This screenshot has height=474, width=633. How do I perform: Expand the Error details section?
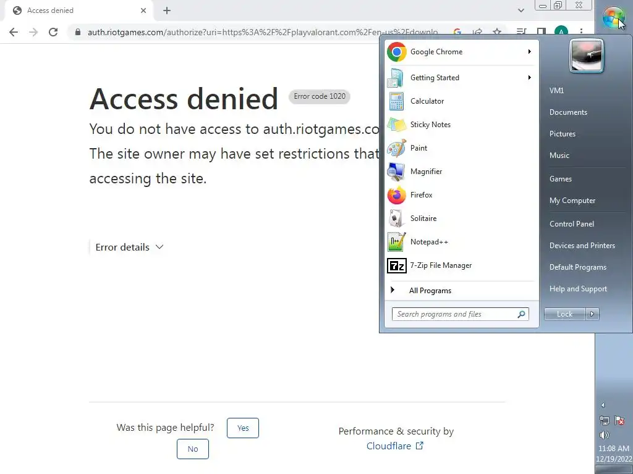coord(129,247)
